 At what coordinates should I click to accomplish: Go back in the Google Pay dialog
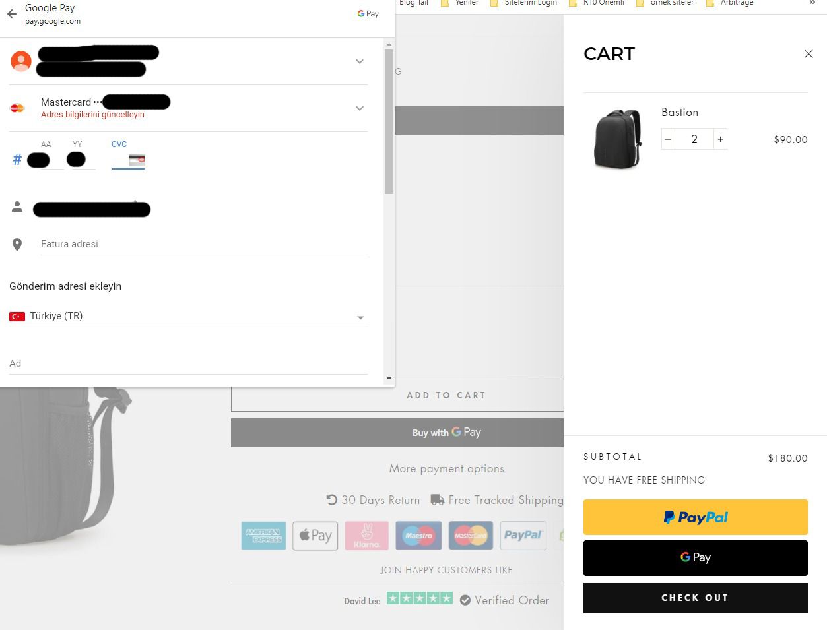coord(12,13)
